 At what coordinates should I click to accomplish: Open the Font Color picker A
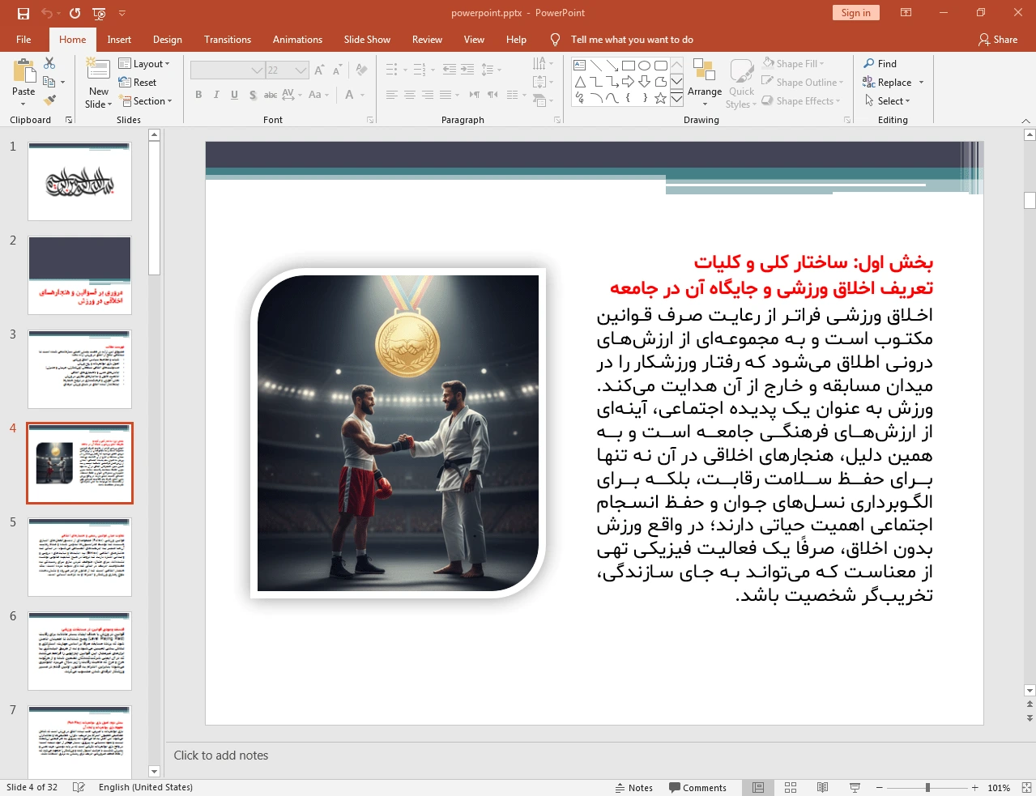pyautogui.click(x=350, y=95)
